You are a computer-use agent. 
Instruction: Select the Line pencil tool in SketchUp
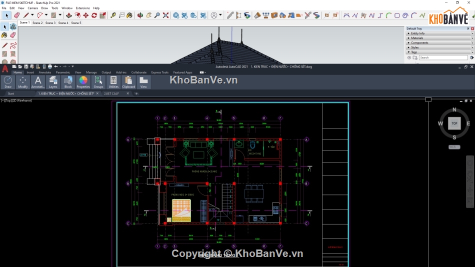pos(26,15)
